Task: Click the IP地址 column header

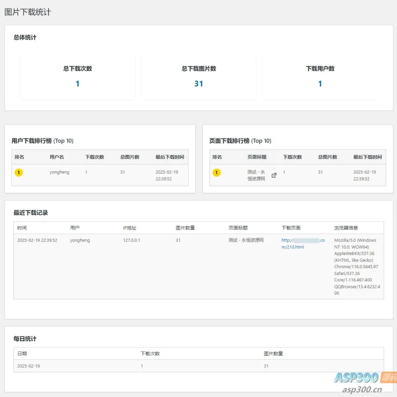Action: coord(130,228)
